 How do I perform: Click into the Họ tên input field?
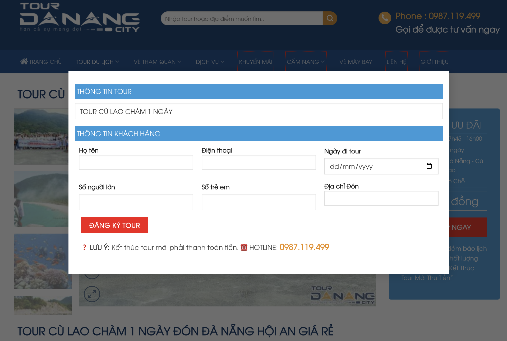point(136,162)
